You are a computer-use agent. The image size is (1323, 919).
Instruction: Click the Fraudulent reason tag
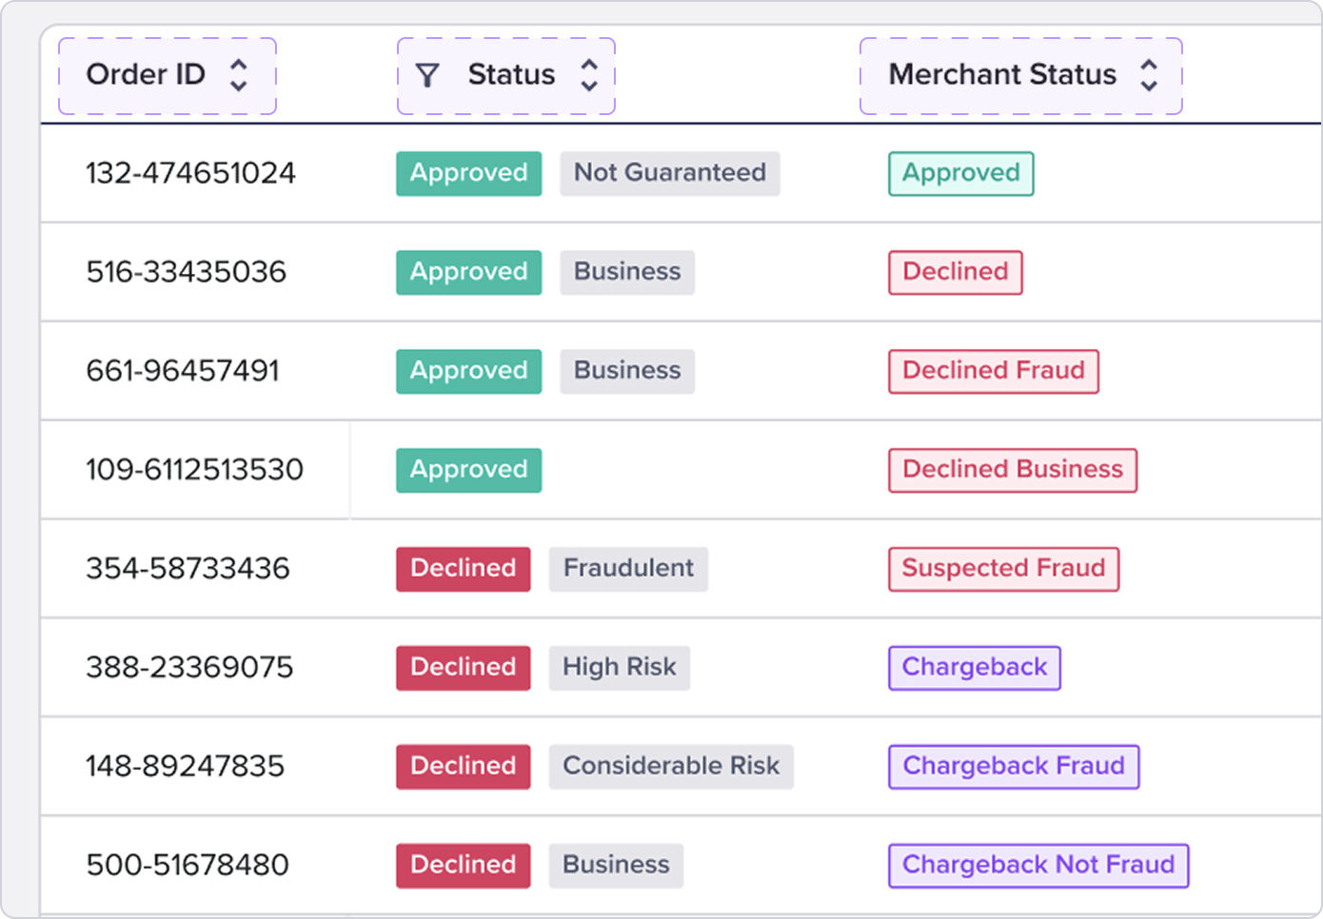click(628, 569)
